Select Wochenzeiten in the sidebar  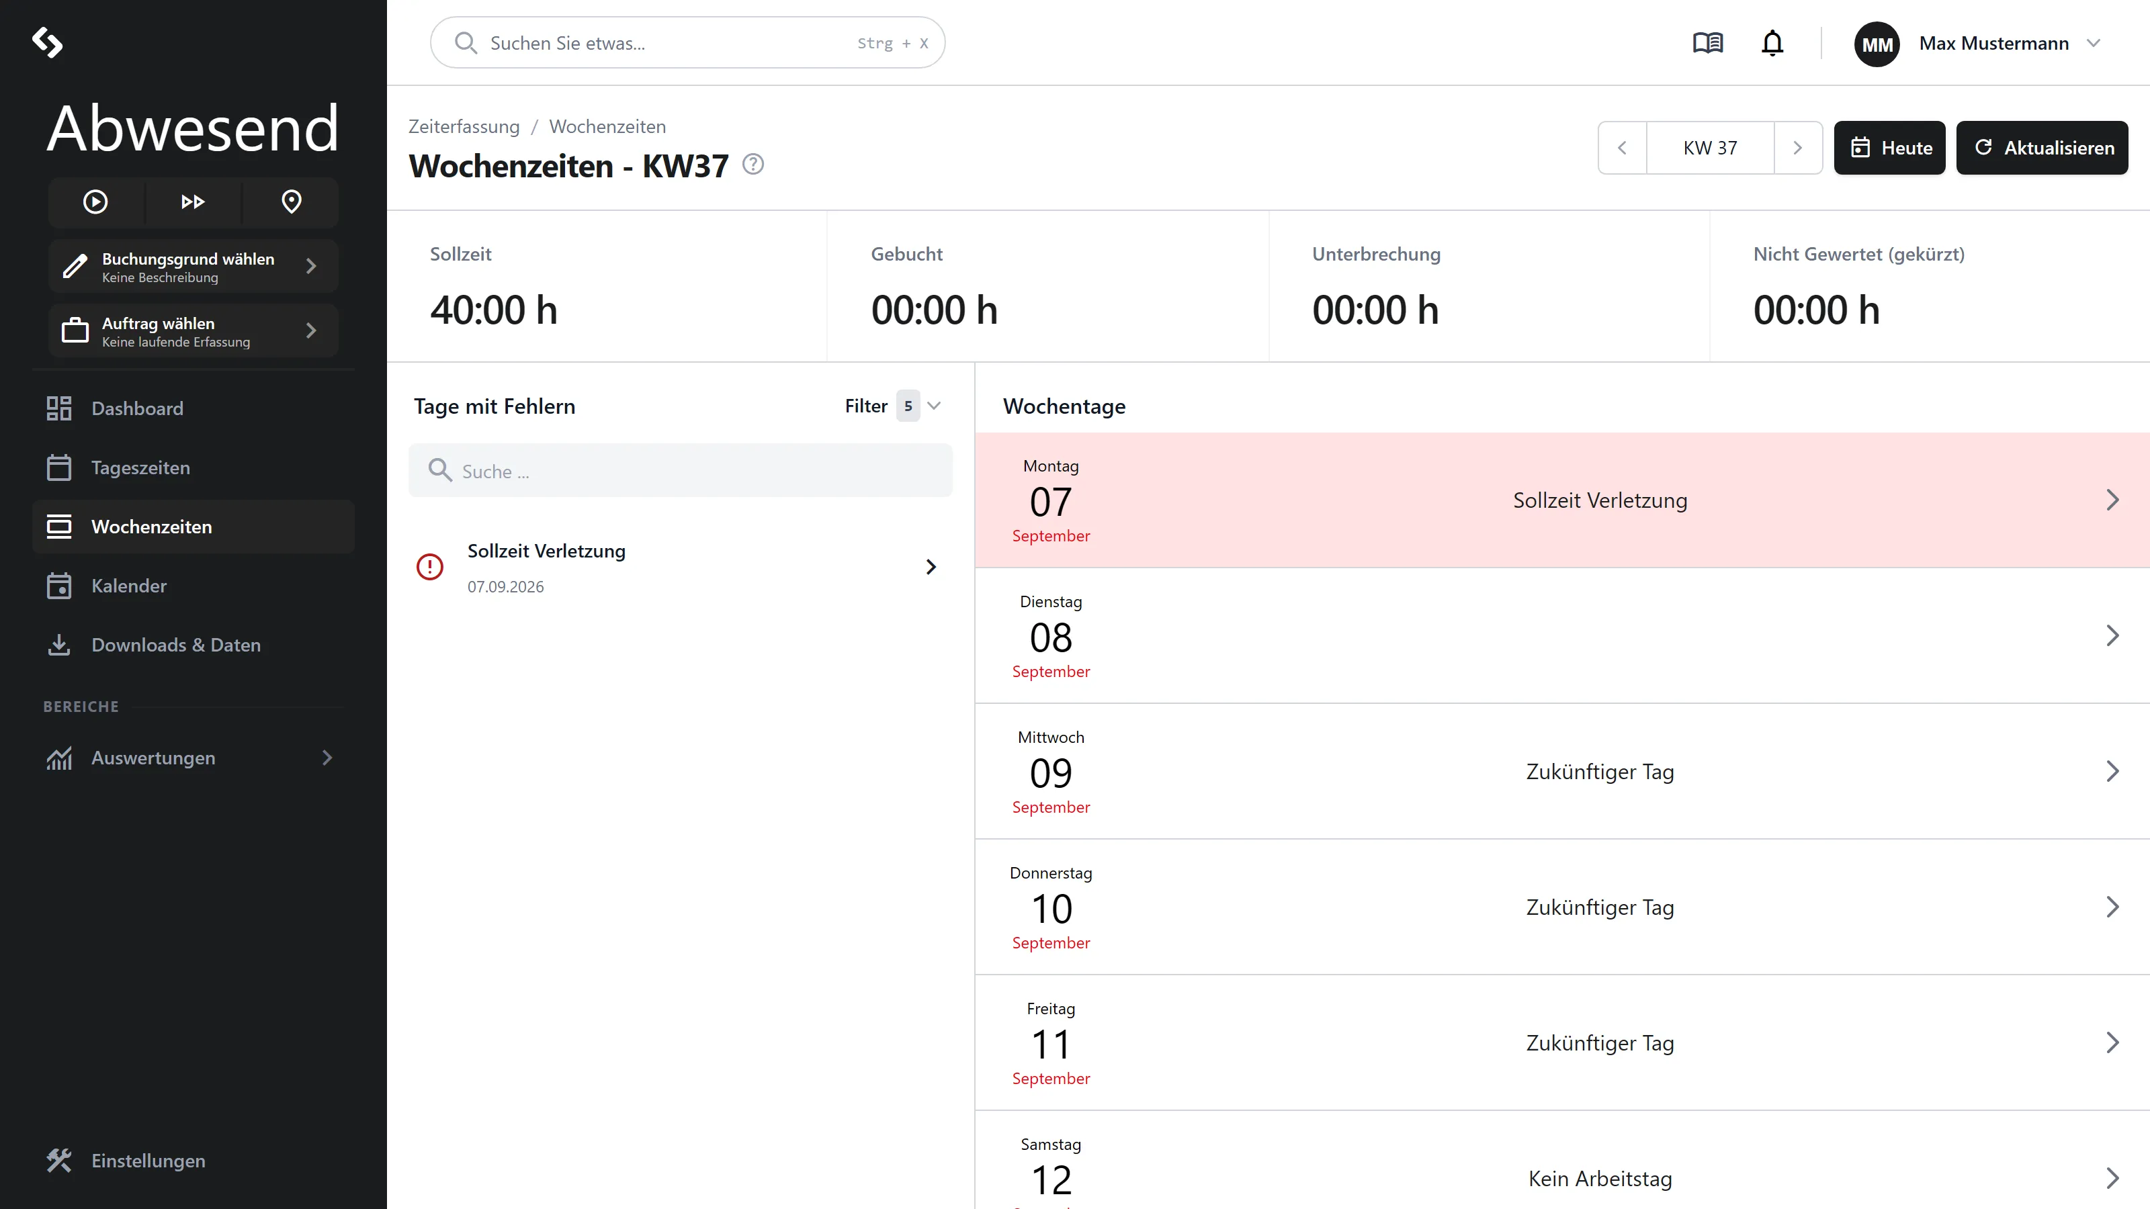193,527
